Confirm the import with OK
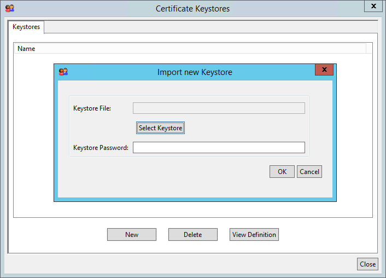Screen dimensions: 386x278 point(282,172)
